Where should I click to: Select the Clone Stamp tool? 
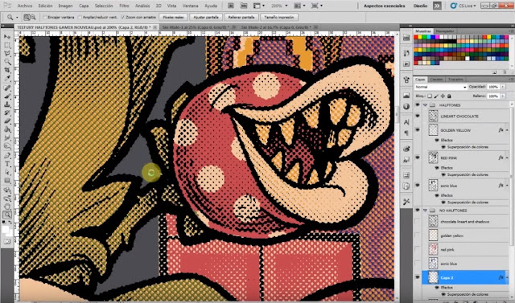pyautogui.click(x=7, y=104)
